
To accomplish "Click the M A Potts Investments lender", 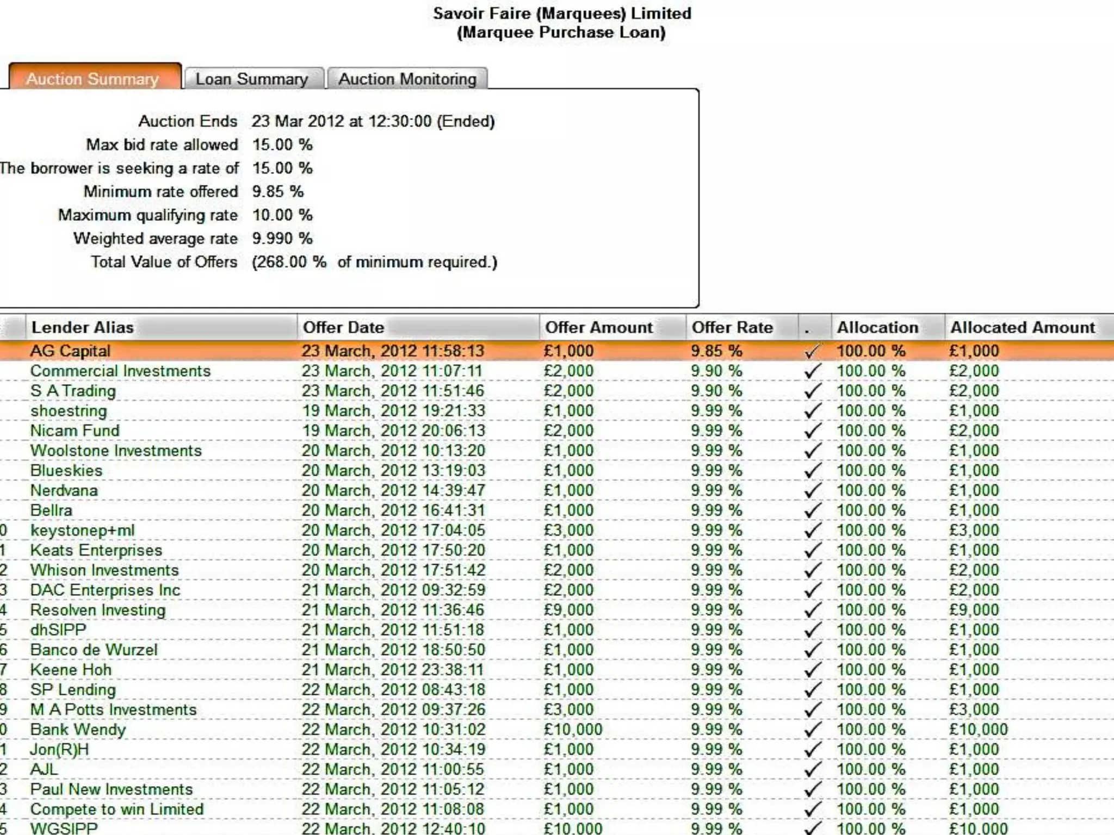I will pyautogui.click(x=113, y=709).
